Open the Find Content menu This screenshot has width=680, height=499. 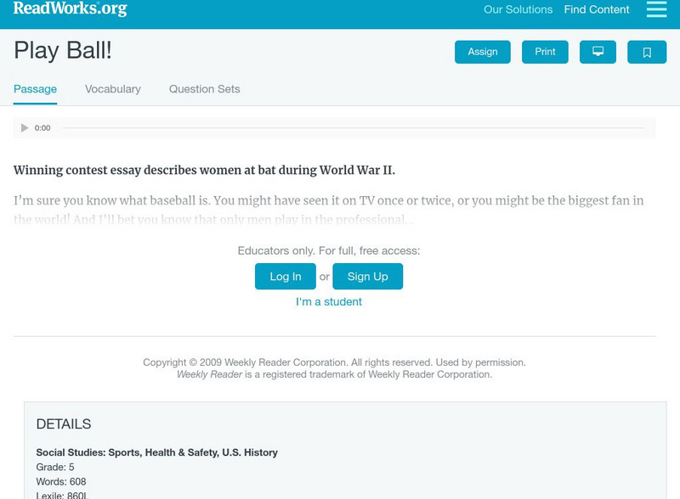click(x=595, y=10)
